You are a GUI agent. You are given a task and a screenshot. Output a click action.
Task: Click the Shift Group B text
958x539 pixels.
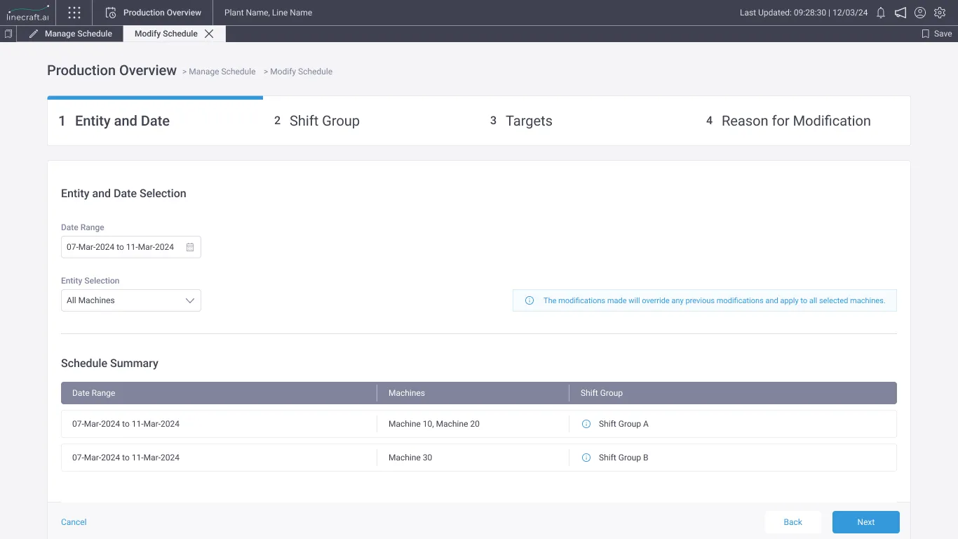click(x=623, y=458)
